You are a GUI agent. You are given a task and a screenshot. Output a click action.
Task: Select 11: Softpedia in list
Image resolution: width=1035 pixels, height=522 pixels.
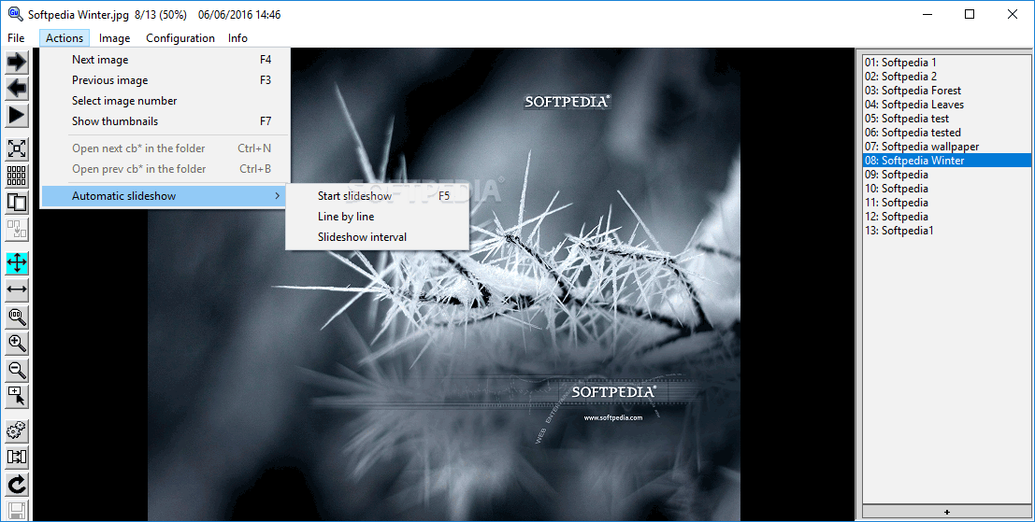[x=946, y=203]
